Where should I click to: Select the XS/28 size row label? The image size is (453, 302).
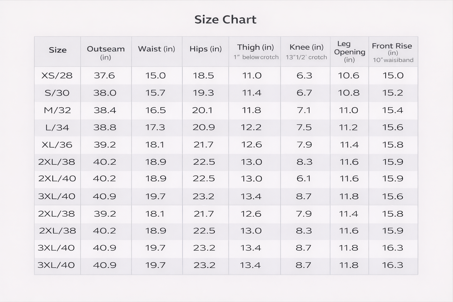pyautogui.click(x=57, y=76)
